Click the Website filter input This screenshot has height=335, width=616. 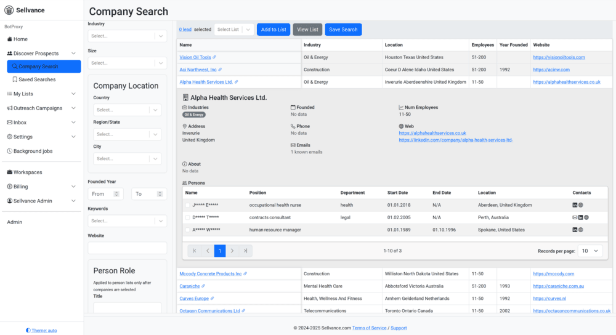[128, 248]
